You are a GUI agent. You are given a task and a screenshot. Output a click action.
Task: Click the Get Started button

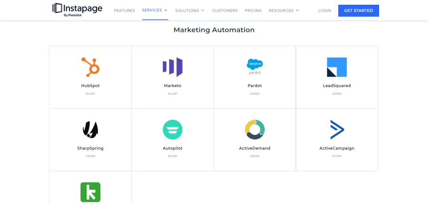click(x=359, y=10)
